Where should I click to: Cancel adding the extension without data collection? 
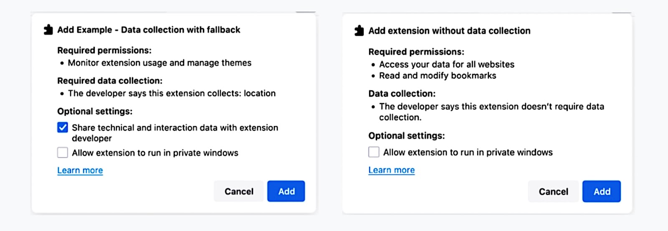click(x=553, y=191)
